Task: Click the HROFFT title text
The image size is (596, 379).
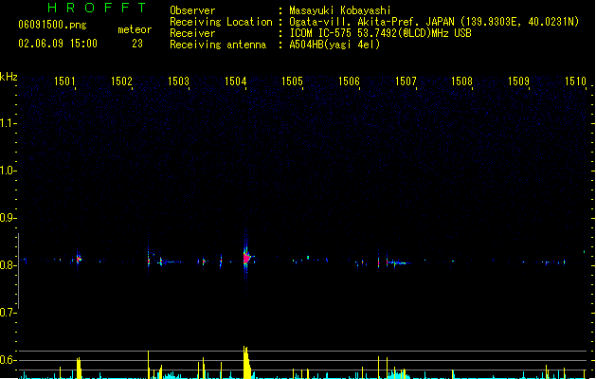Action: 98,8
